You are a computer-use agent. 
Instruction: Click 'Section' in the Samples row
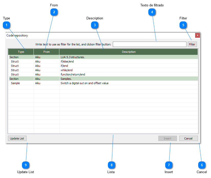pyautogui.click(x=14, y=79)
